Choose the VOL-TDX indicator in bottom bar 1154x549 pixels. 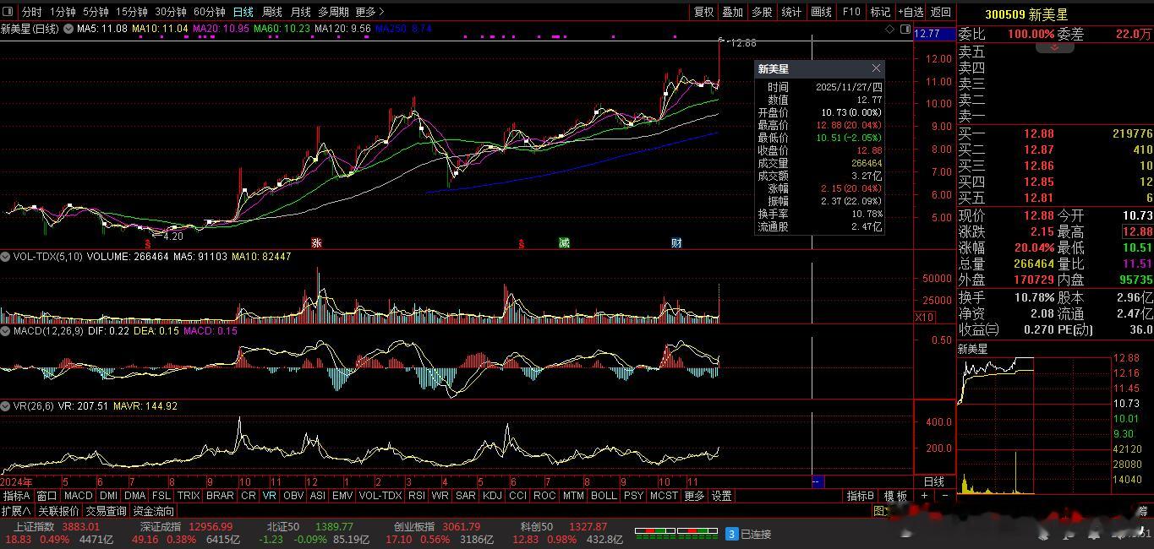click(380, 496)
